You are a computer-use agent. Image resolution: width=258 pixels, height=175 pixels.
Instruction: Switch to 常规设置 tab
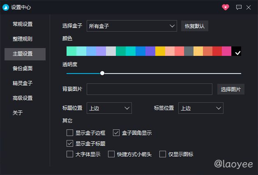coord(23,24)
